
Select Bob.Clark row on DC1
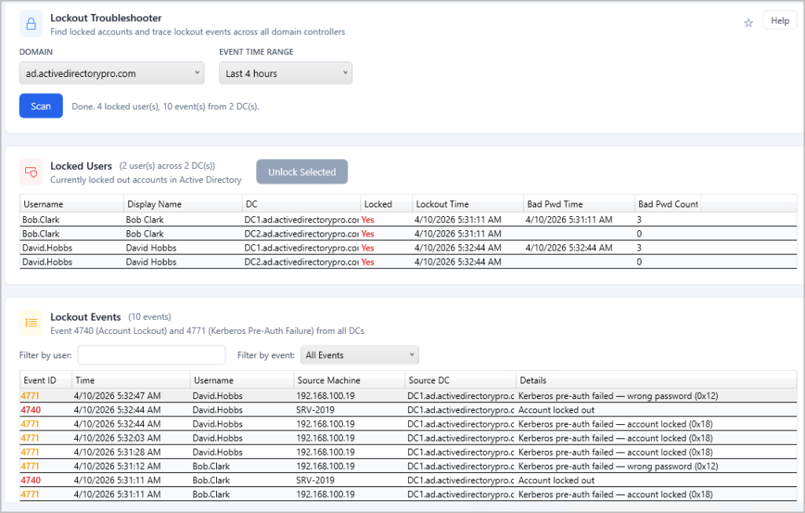(x=408, y=219)
